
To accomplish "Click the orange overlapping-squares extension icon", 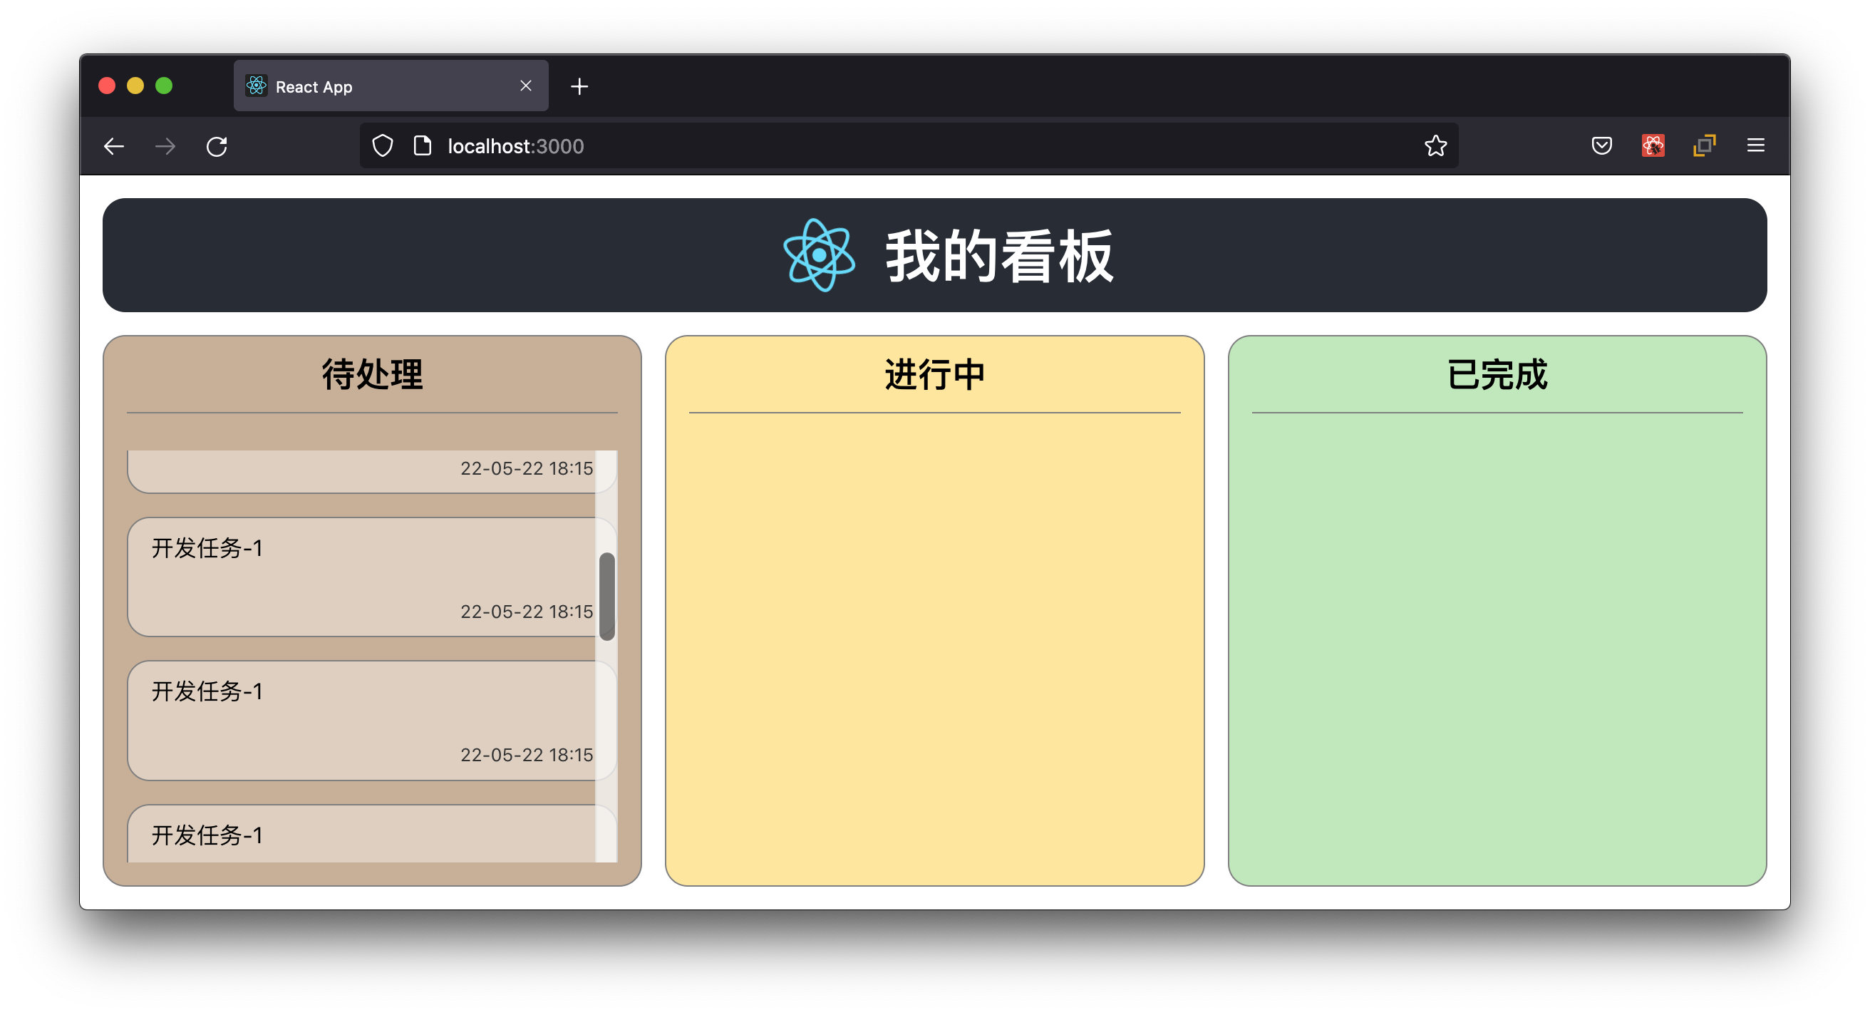I will click(x=1704, y=146).
